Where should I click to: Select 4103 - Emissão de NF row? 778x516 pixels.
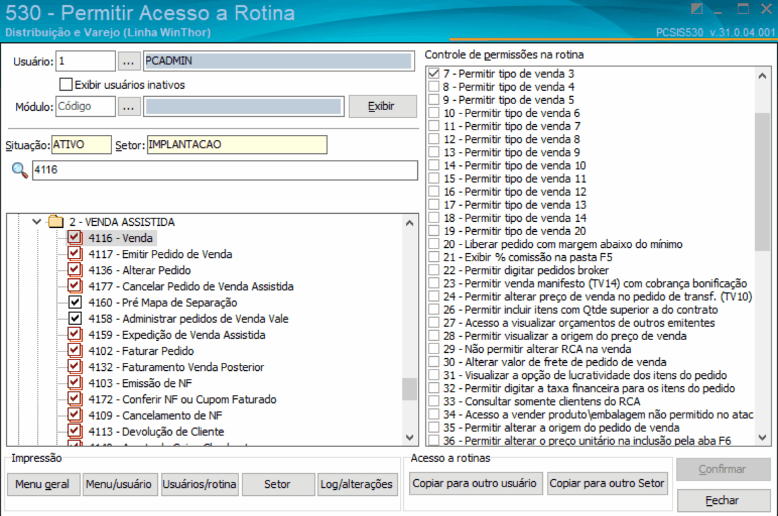coord(140,382)
